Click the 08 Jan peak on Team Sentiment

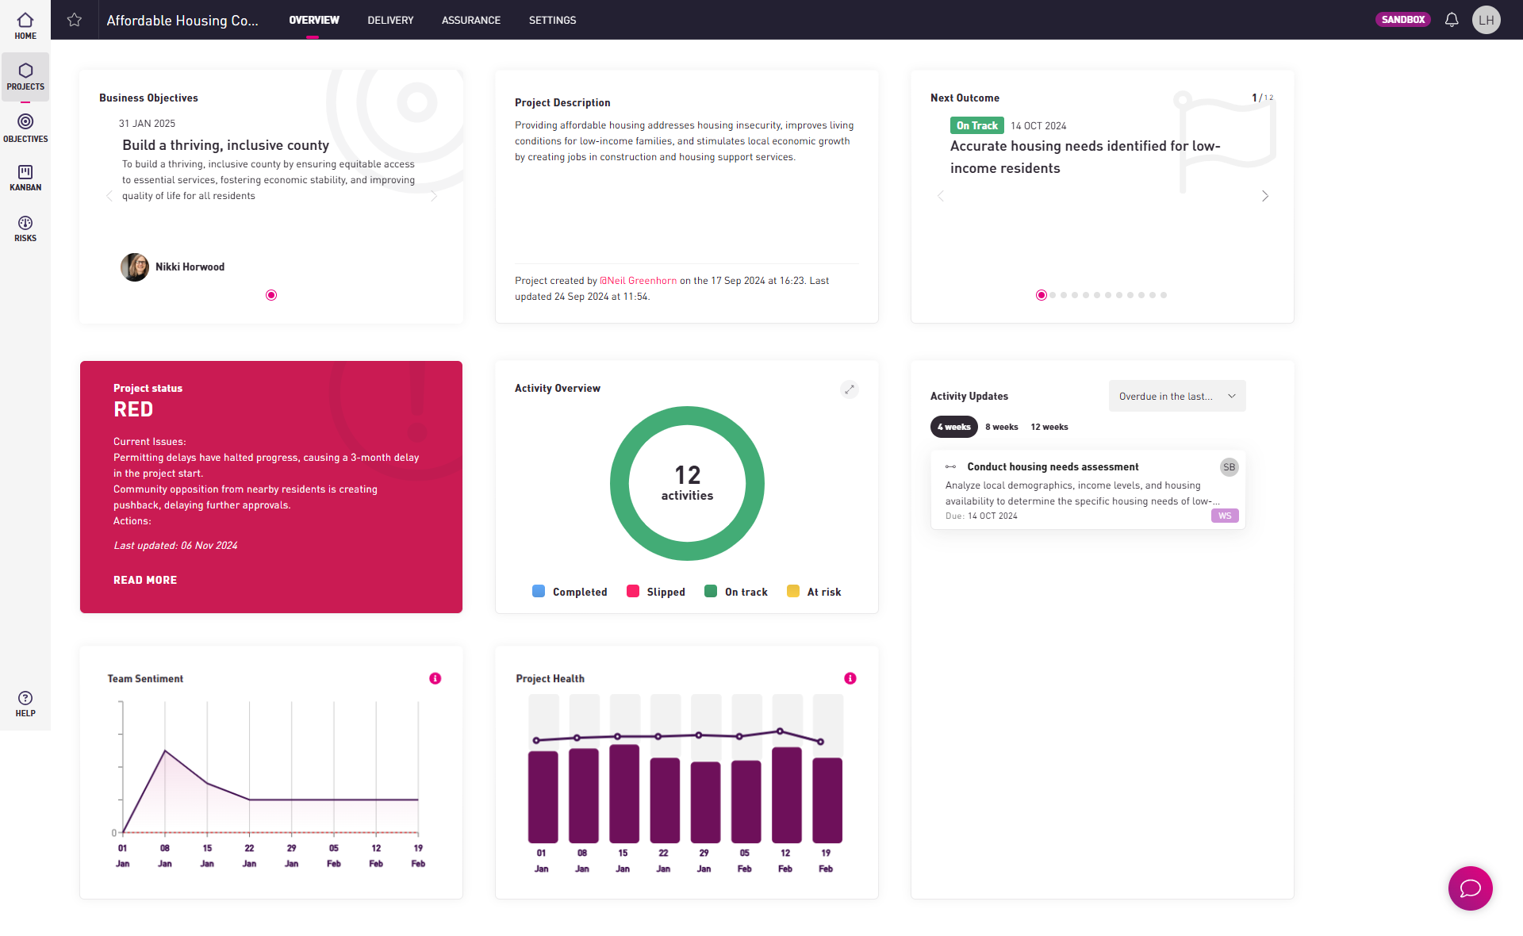tap(165, 750)
